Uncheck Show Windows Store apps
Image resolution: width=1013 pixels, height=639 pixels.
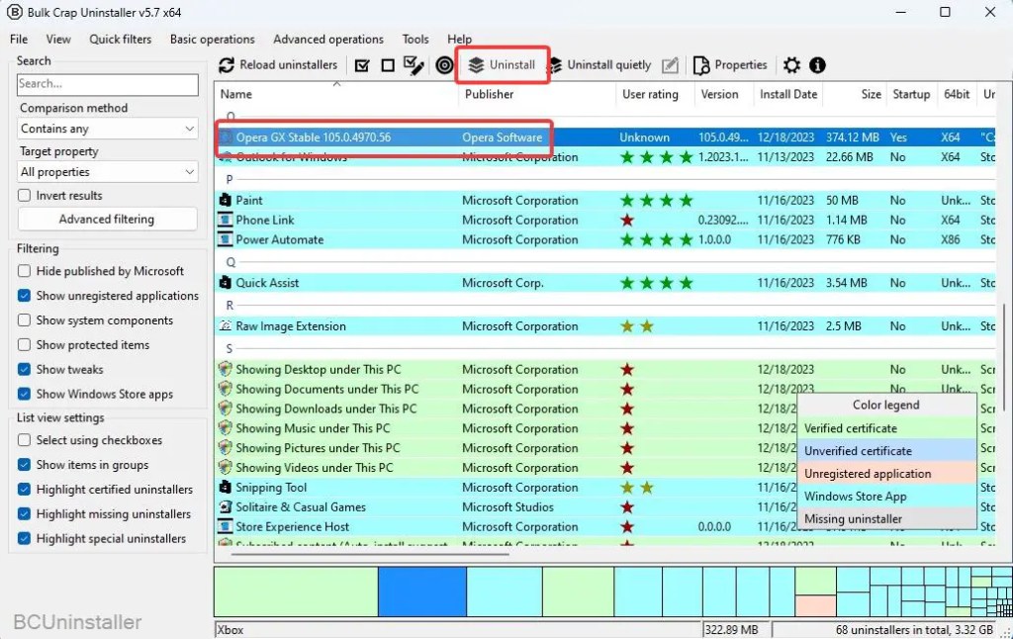[x=25, y=394]
